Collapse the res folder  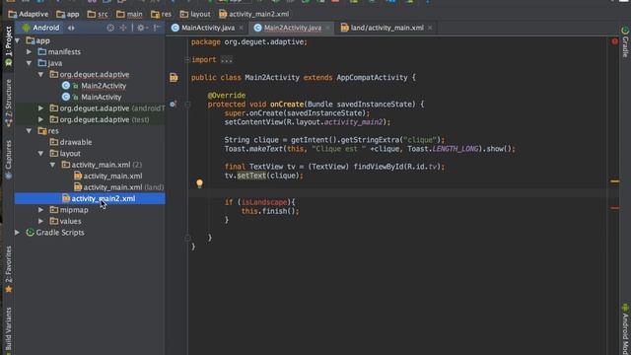click(x=29, y=131)
